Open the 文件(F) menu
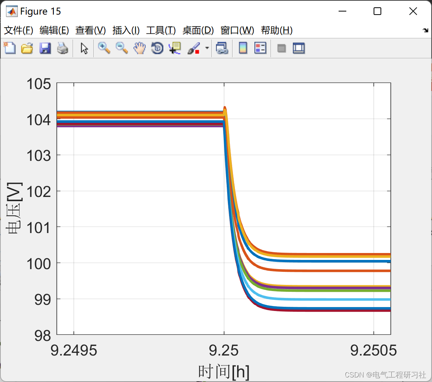 click(19, 30)
